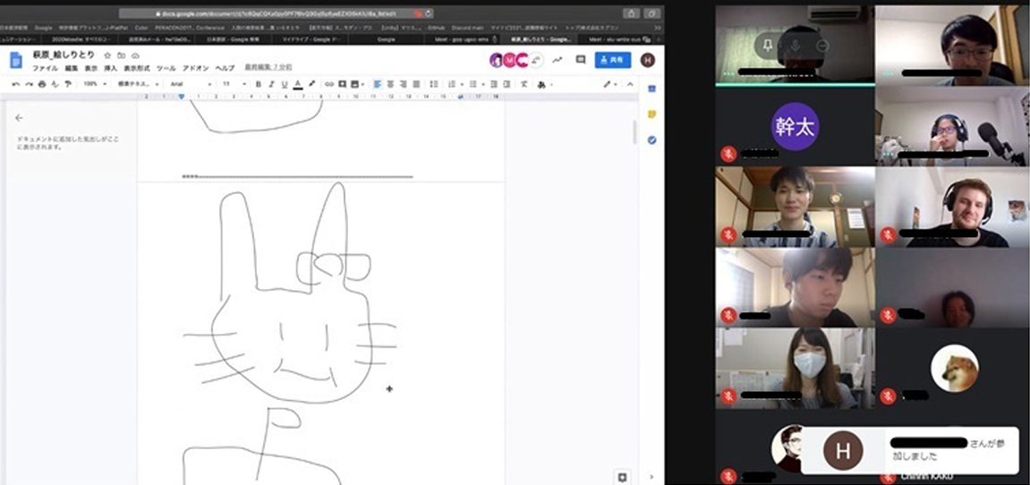The height and width of the screenshot is (485, 1030).
Task: Click the blue left indent ruler marker
Action: [x=182, y=97]
